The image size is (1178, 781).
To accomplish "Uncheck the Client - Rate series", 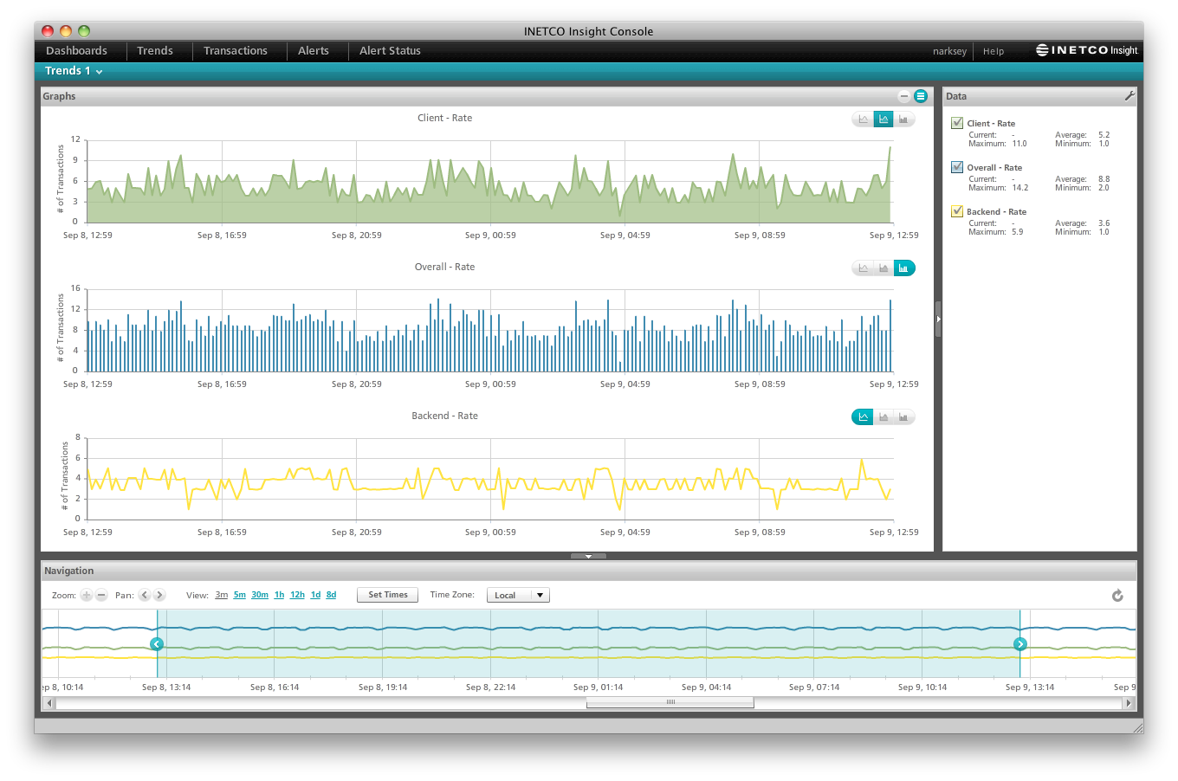I will 957,123.
